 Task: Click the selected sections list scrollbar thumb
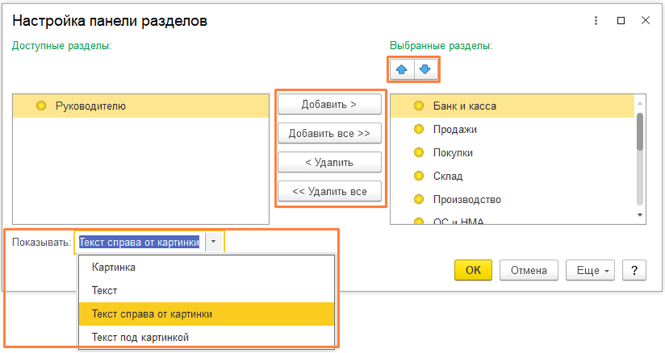(x=640, y=131)
